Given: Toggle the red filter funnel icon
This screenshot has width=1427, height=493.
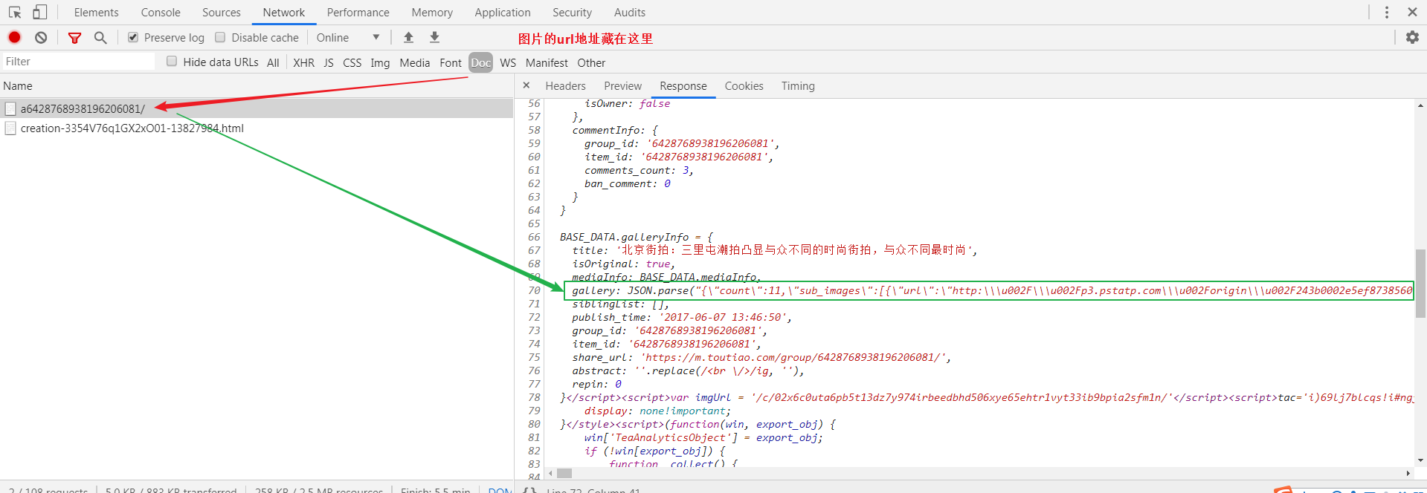Looking at the screenshot, I should click(74, 38).
